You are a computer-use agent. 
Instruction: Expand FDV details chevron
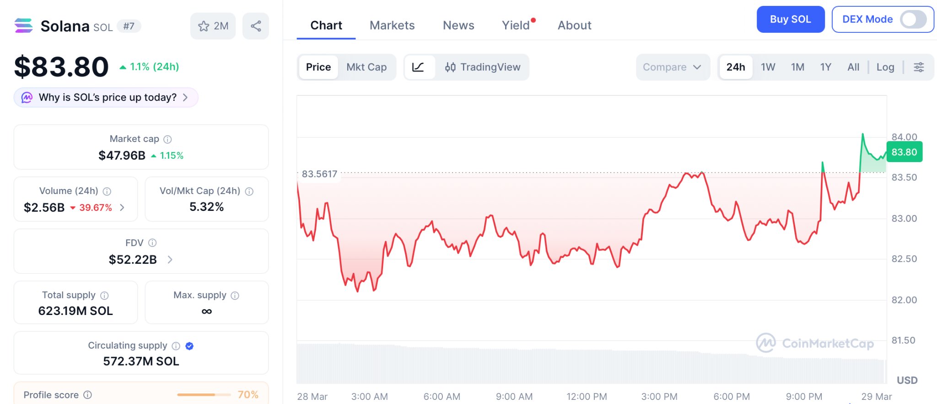coord(170,260)
